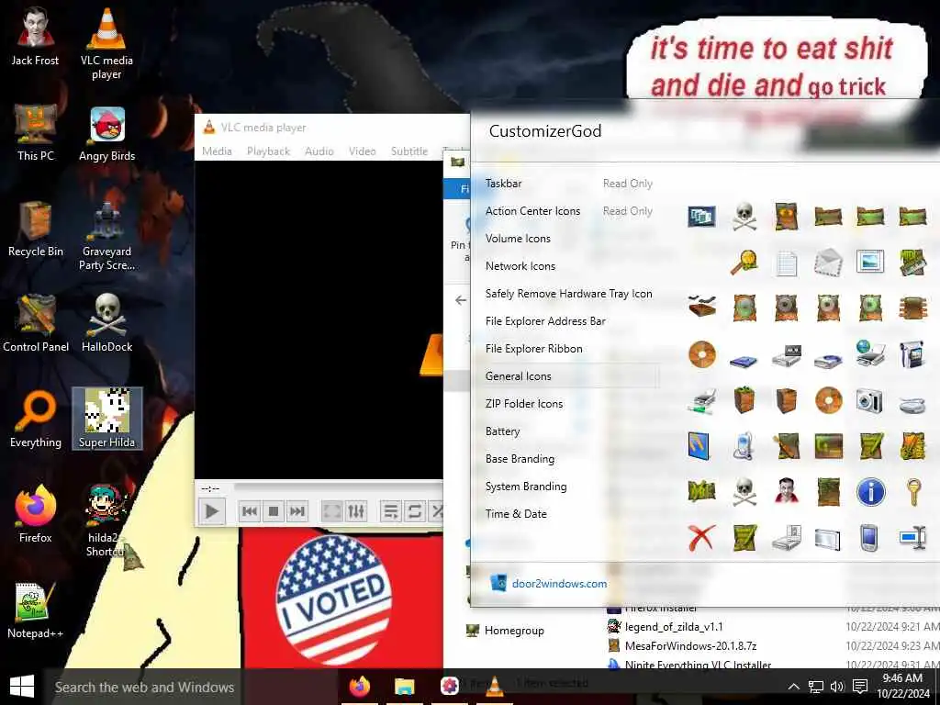Select the MesaForWindows-20.1.8.7z file

tap(690, 646)
